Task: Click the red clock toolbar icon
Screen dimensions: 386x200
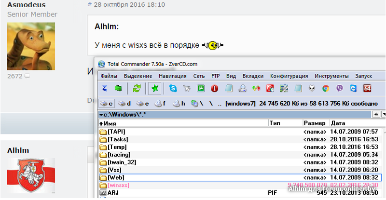Action: [270, 88]
